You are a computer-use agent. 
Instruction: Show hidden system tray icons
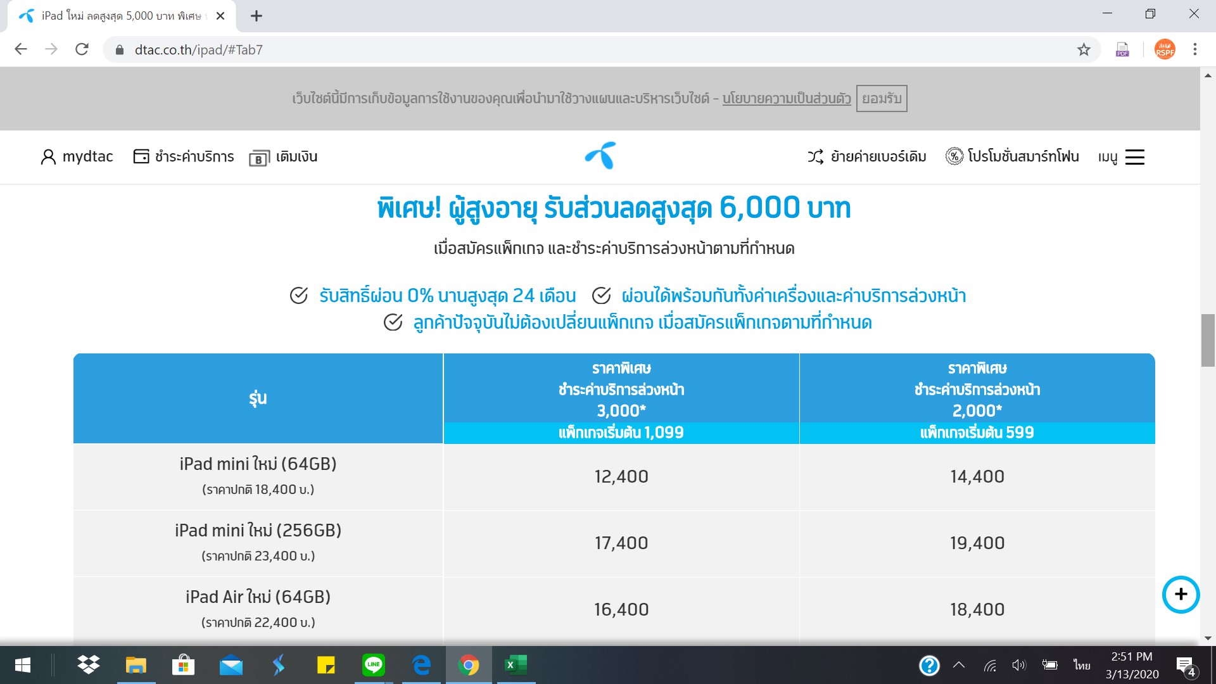pos(959,665)
